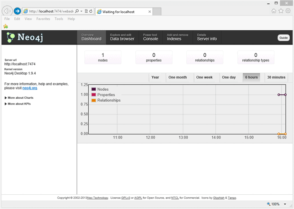Open the Favorites menu
294x209 pixels.
[43, 19]
